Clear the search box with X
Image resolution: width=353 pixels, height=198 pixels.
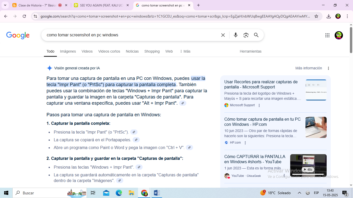(x=223, y=35)
